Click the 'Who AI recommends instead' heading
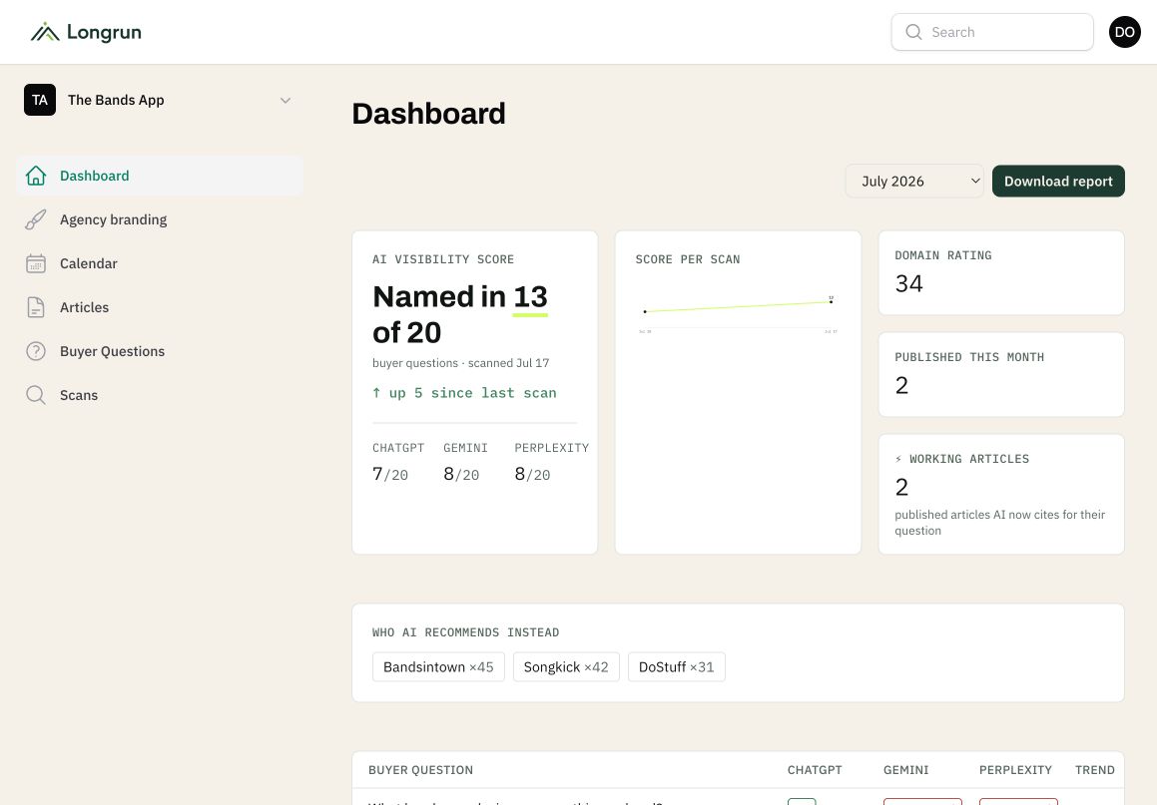Image resolution: width=1157 pixels, height=805 pixels. pos(465,632)
